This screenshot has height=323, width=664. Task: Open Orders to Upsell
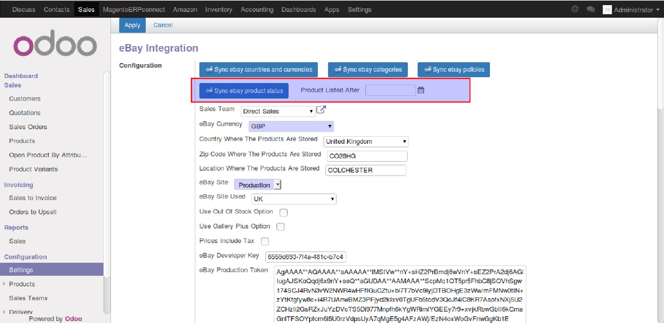pos(33,212)
